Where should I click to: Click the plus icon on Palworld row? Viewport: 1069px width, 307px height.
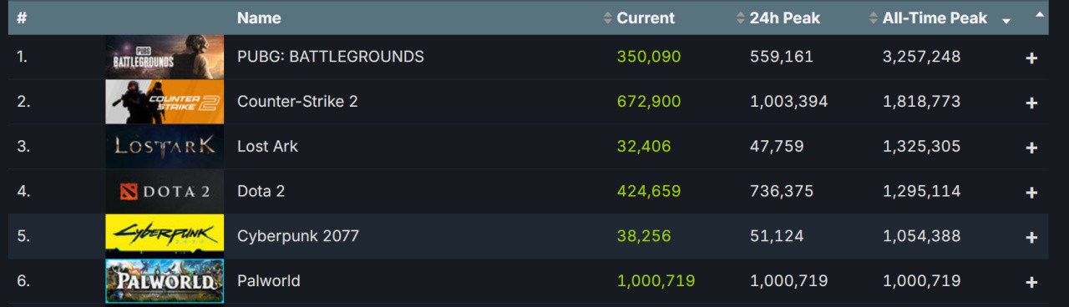(x=1031, y=282)
